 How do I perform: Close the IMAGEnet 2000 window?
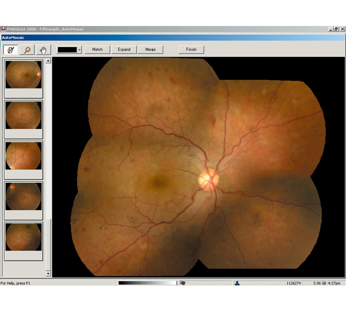(x=342, y=29)
